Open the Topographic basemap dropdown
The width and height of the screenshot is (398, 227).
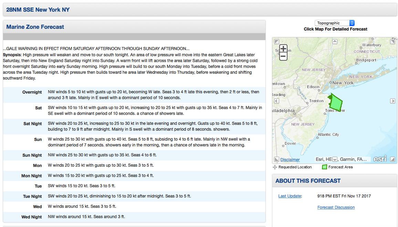(x=334, y=23)
